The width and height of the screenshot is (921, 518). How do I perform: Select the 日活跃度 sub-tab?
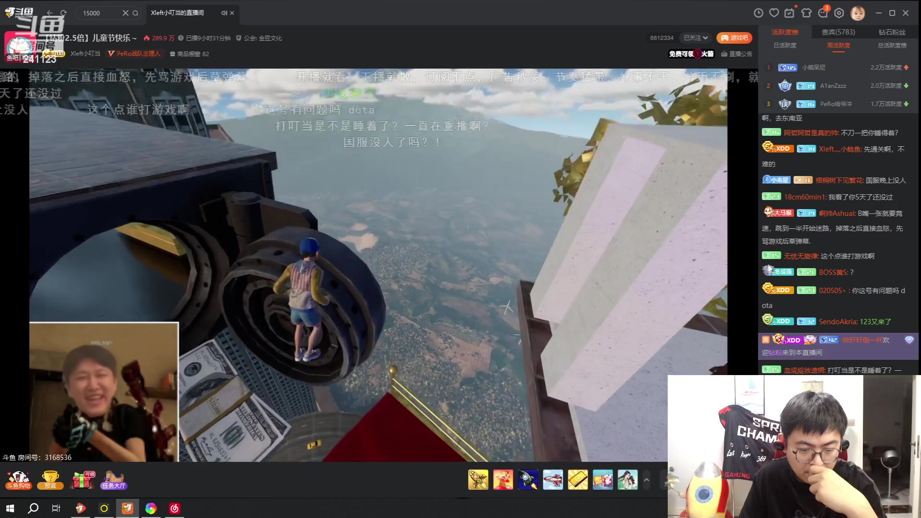(x=785, y=46)
